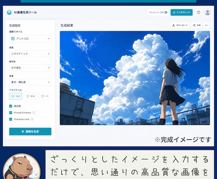This screenshot has height=179, width=217.
Task: Select the 16:9 aspect ratio option
Action: [x=16, y=96]
